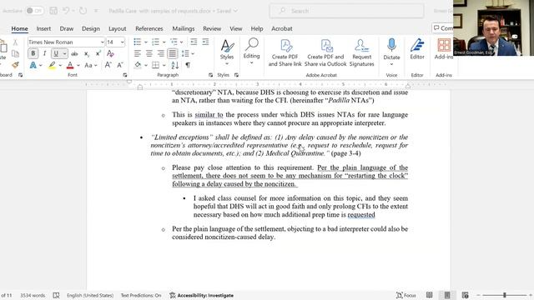This screenshot has width=534, height=300.
Task: Open Paragraph dialog launcher
Action: point(210,75)
